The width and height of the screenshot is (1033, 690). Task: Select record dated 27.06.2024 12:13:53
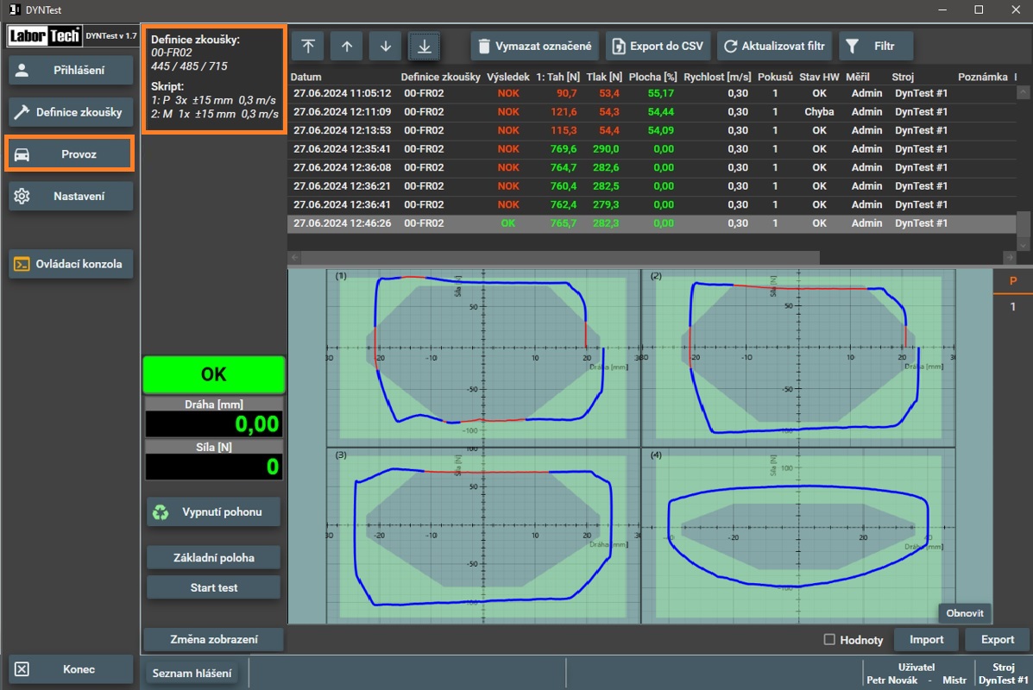point(652,130)
